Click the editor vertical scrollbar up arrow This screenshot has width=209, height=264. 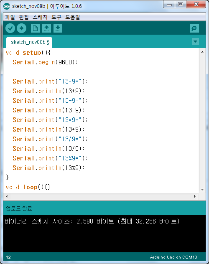tap(202, 52)
